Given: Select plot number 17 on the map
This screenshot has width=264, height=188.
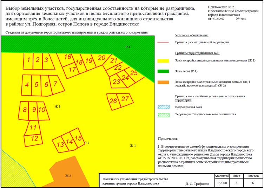Looking at the screenshot, I should point(71,70).
